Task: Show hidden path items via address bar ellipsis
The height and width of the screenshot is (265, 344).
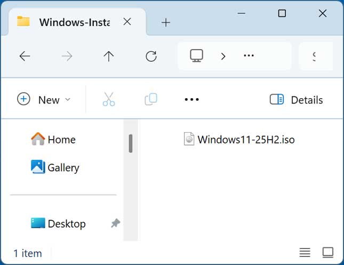Action: point(249,55)
